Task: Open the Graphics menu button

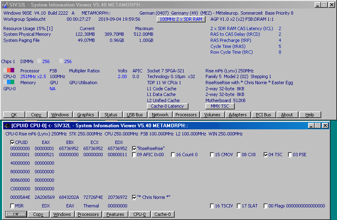Action: (x=86, y=115)
